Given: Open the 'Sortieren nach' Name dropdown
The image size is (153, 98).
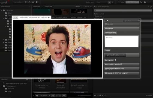Looking at the screenshot, I should pos(101,2).
